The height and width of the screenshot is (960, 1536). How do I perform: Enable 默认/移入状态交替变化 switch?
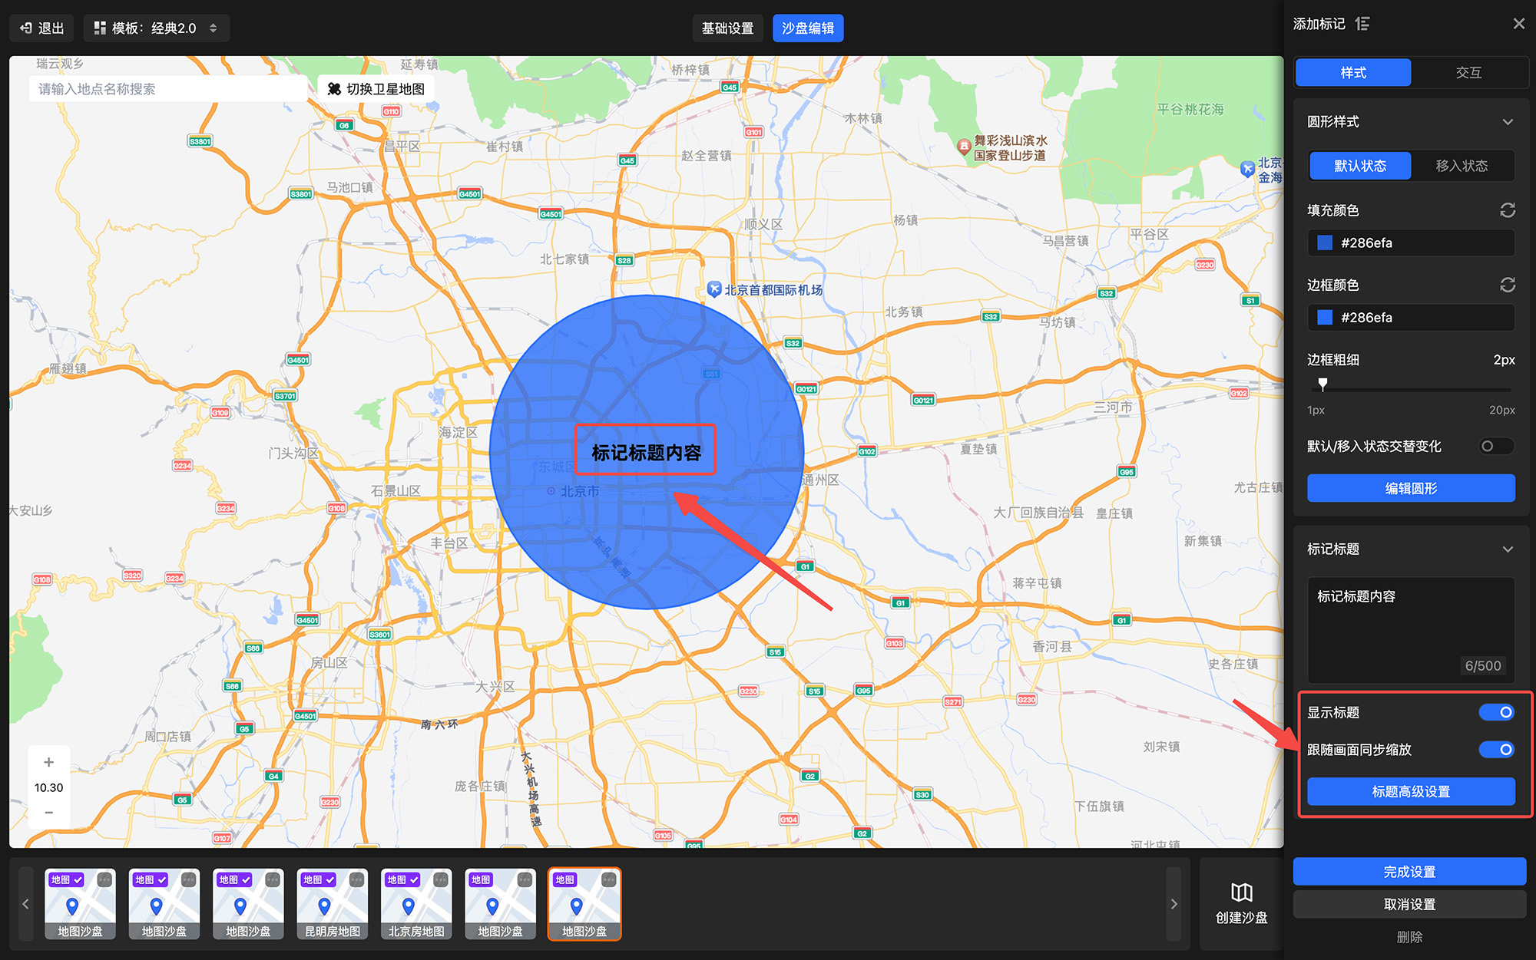[x=1496, y=446]
